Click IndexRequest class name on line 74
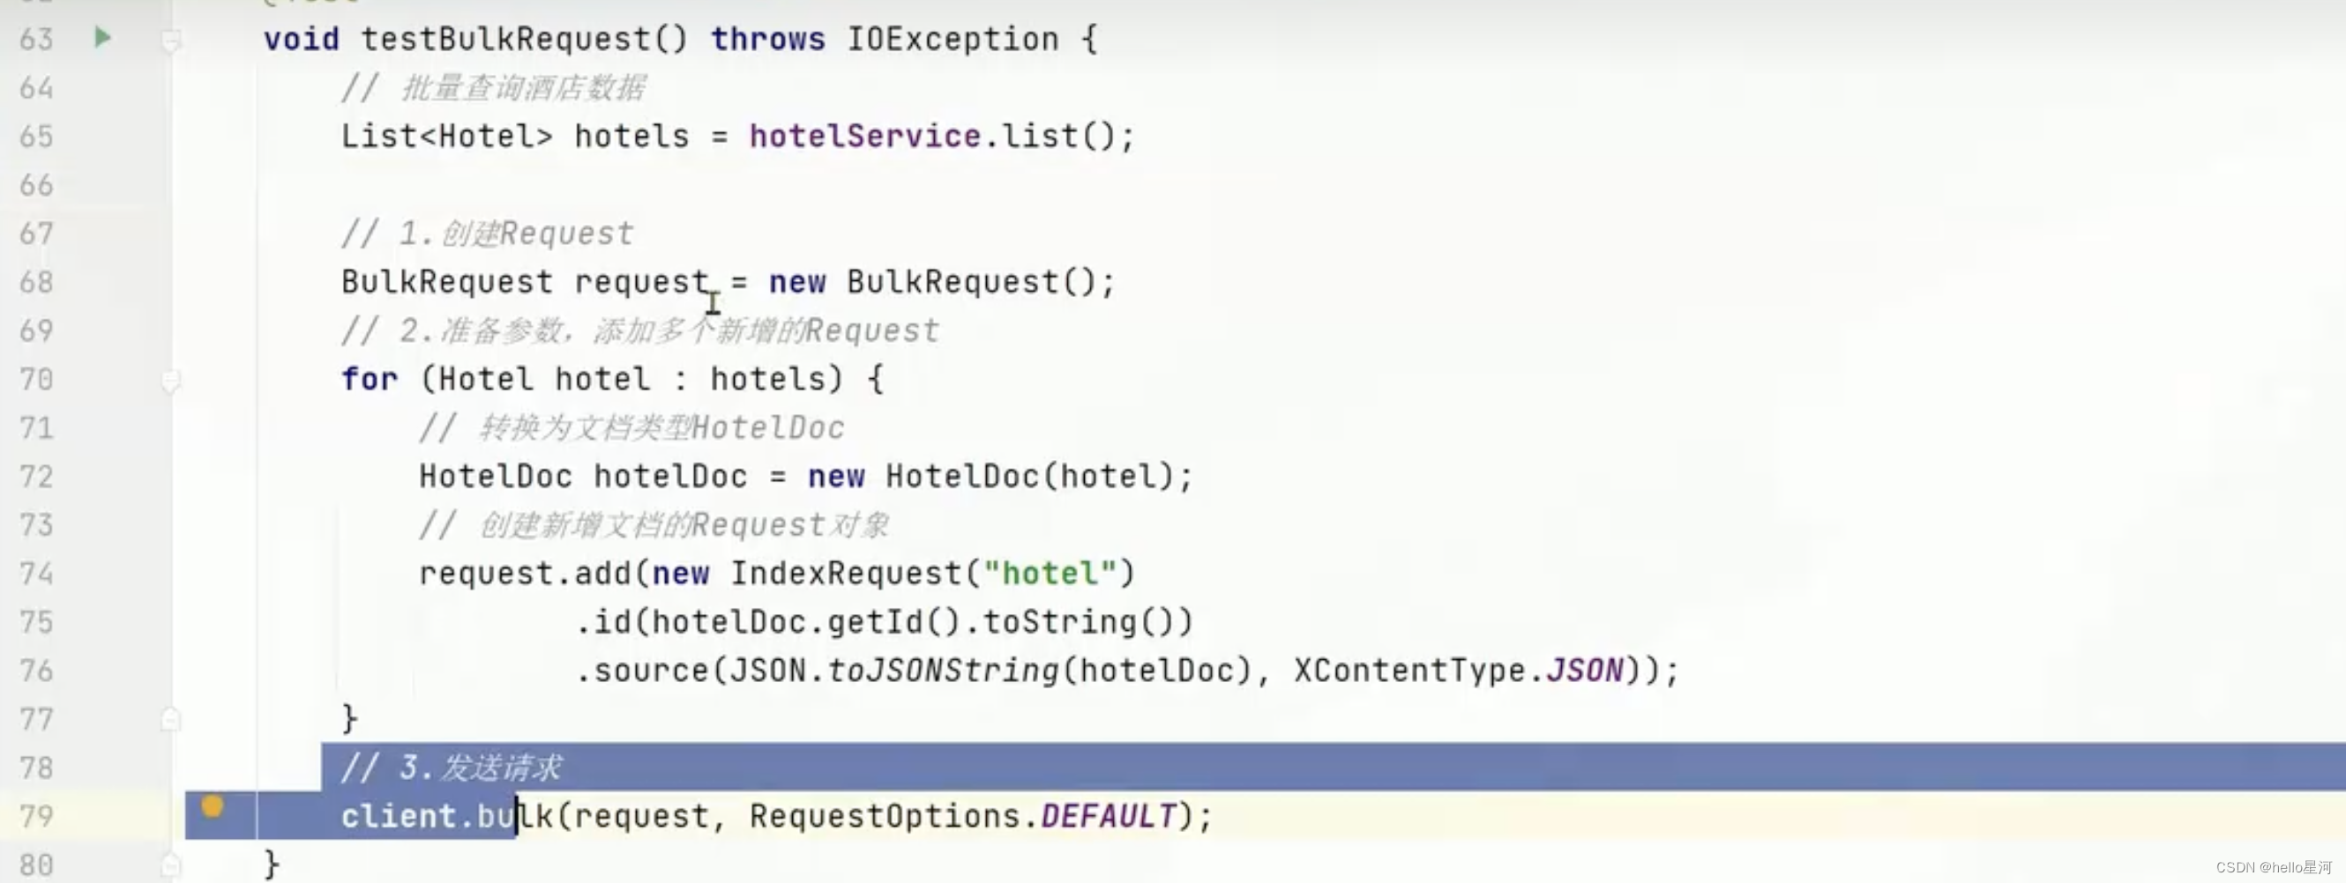The width and height of the screenshot is (2346, 883). [x=845, y=574]
